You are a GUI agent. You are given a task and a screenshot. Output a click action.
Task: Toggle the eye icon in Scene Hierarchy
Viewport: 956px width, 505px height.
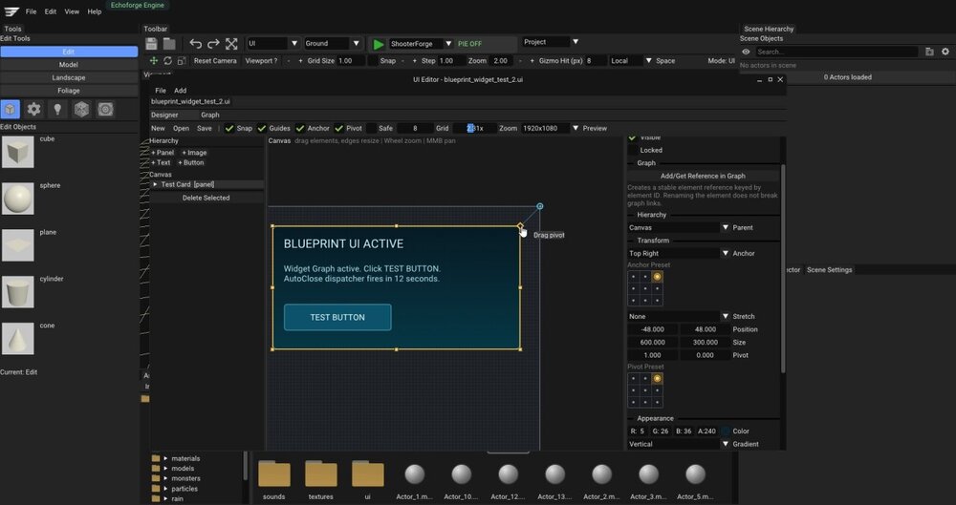[746, 52]
